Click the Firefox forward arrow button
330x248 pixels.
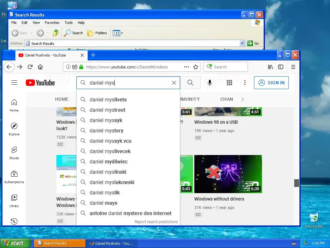click(x=20, y=67)
